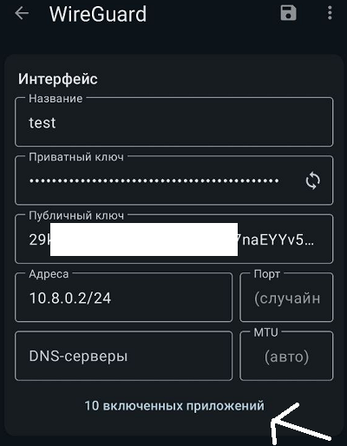Click the Порт label text
This screenshot has width=347, height=446.
click(x=267, y=274)
